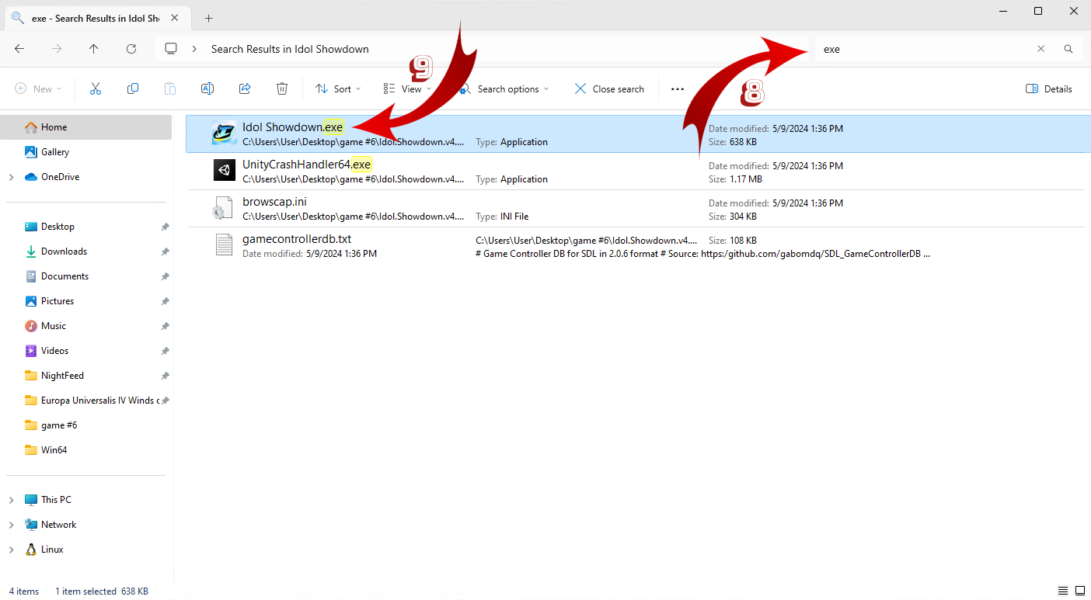Open the game #6 folder
The width and height of the screenshot is (1091, 600).
point(86,425)
